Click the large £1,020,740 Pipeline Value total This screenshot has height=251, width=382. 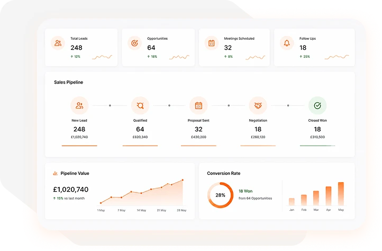(71, 189)
